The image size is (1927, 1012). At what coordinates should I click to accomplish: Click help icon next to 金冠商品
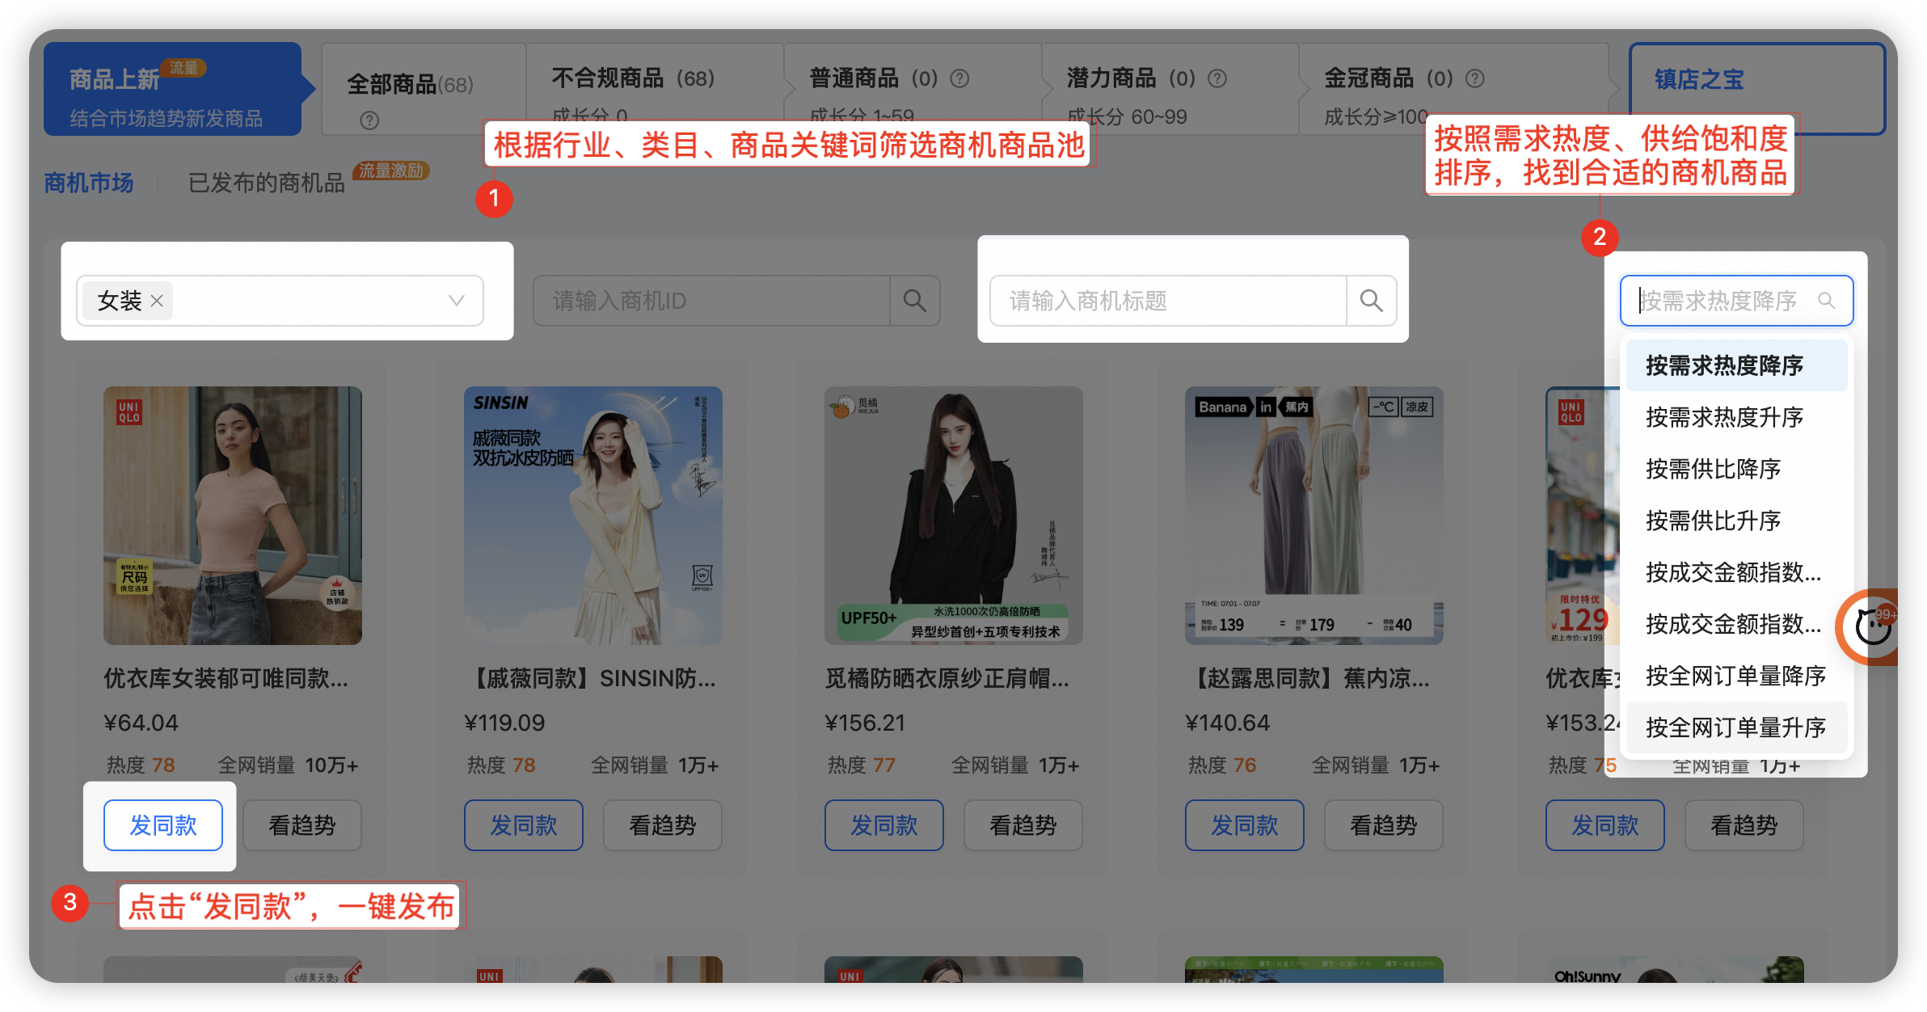pyautogui.click(x=1474, y=78)
